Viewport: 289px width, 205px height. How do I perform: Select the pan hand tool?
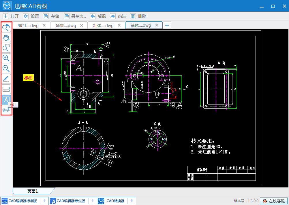[x=6, y=37]
